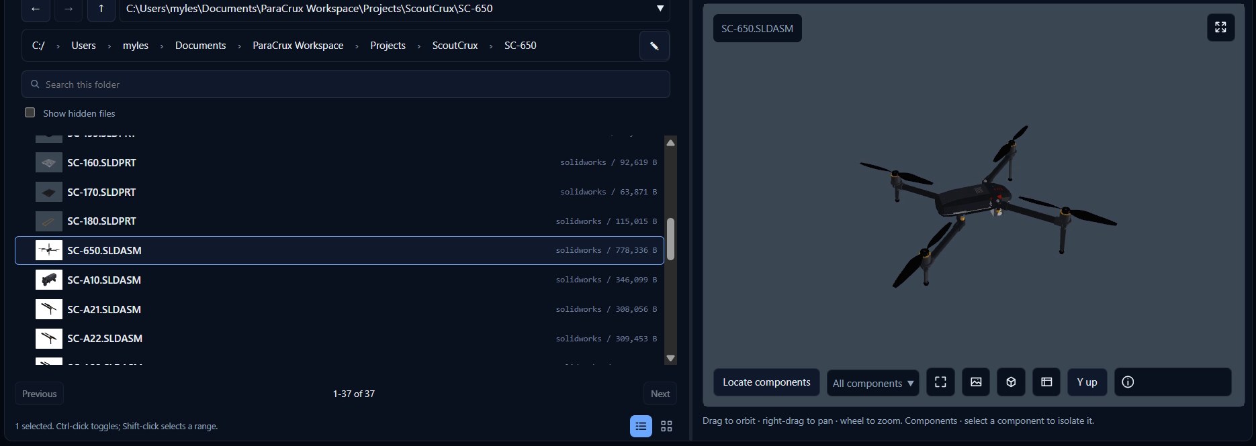The width and height of the screenshot is (1256, 446).
Task: Select SC-180.SLDPRT file
Action: click(339, 221)
